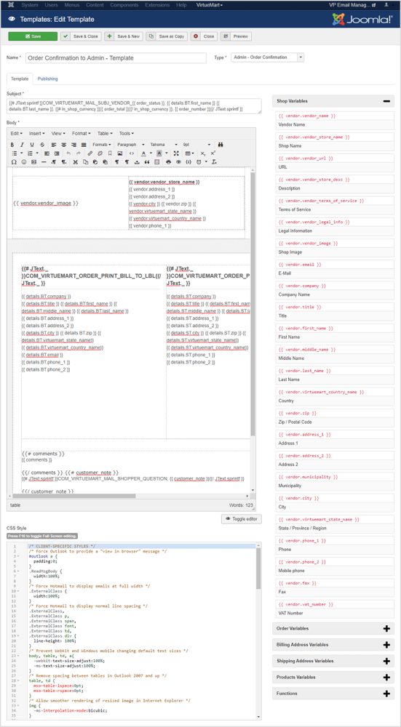Open the Tahoma font family dropdown
Viewport: 401px width, 727px height.
click(x=163, y=145)
